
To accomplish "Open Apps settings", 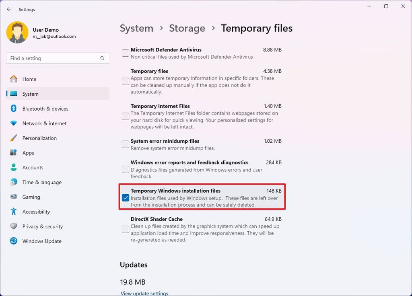I will pos(28,153).
